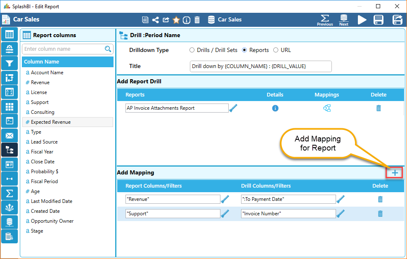
Task: Select the Reports drilldown type radio
Action: click(244, 50)
